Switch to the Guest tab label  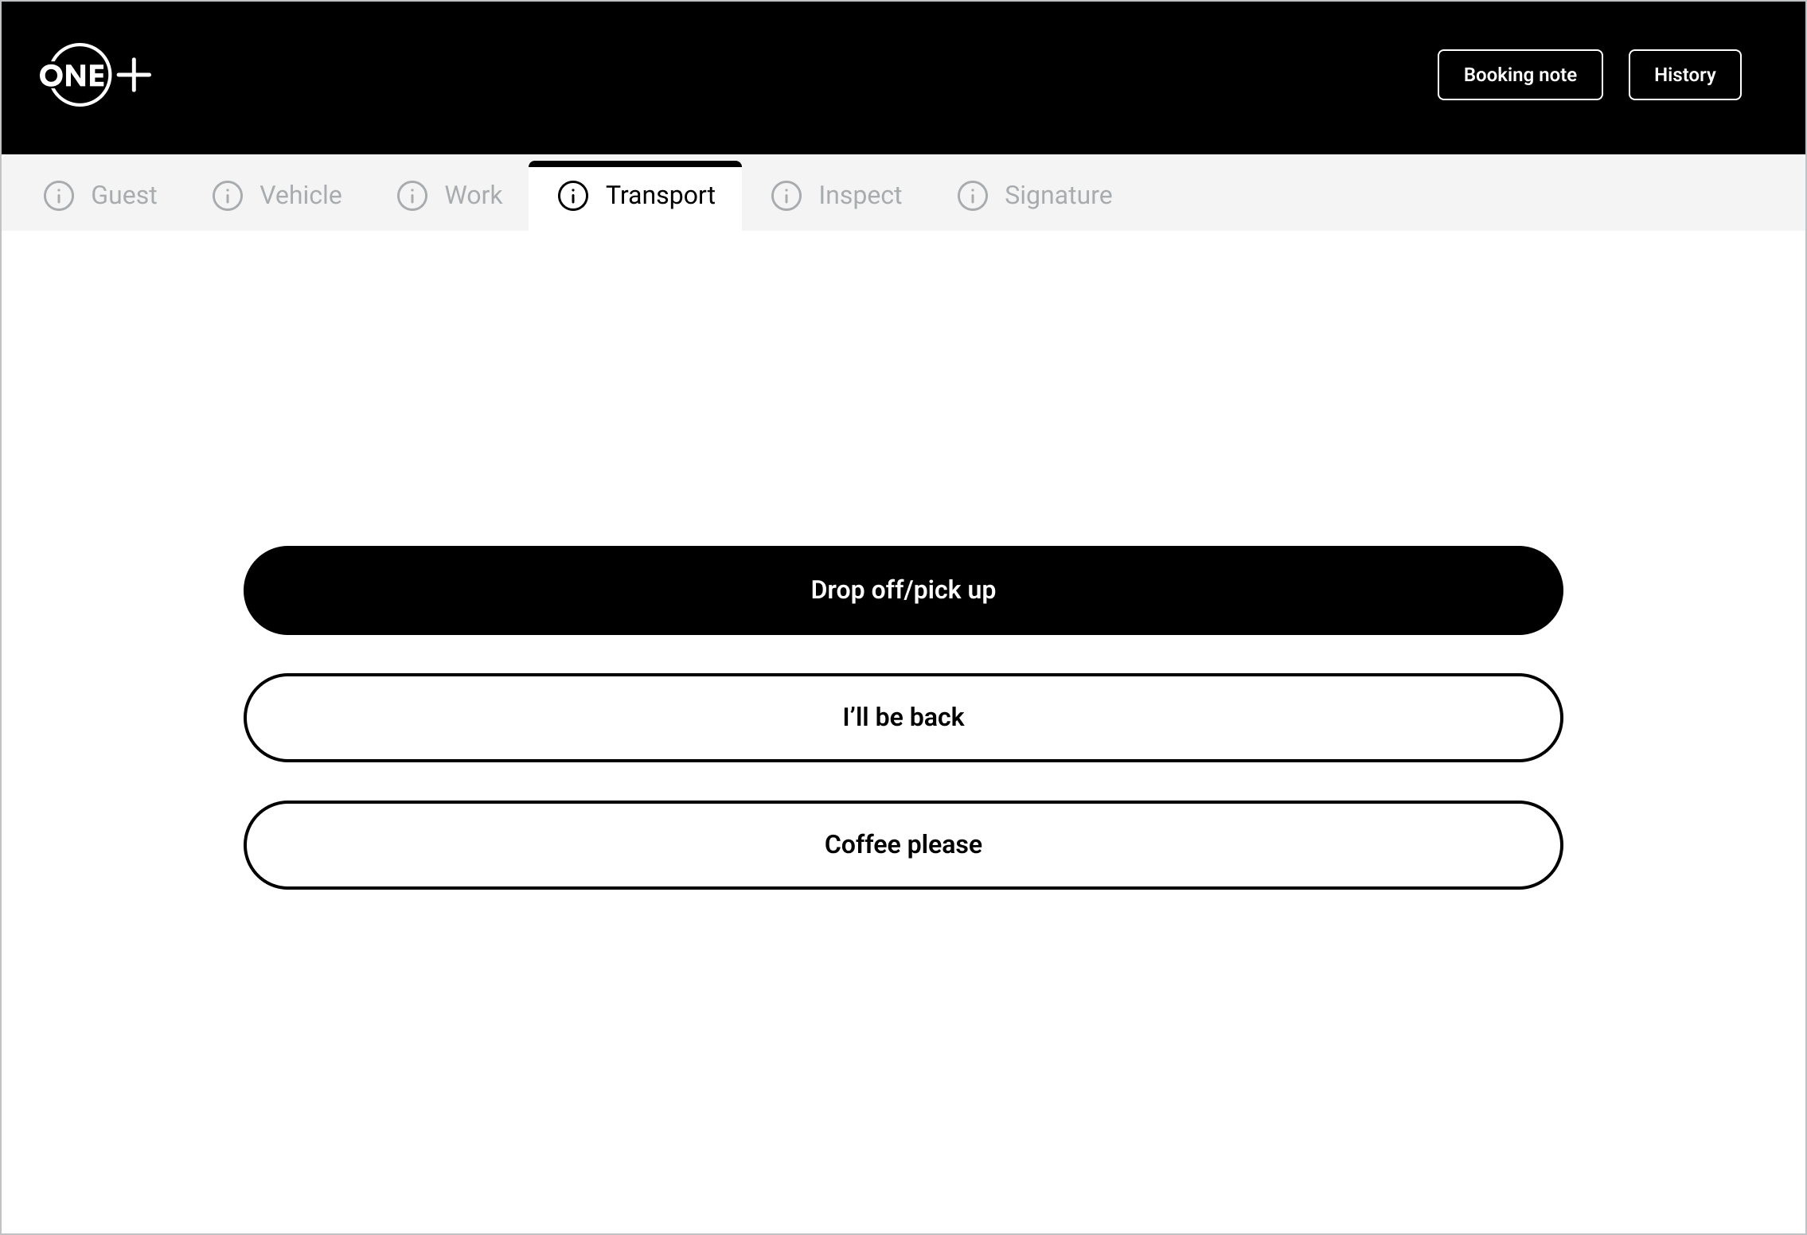(x=124, y=196)
